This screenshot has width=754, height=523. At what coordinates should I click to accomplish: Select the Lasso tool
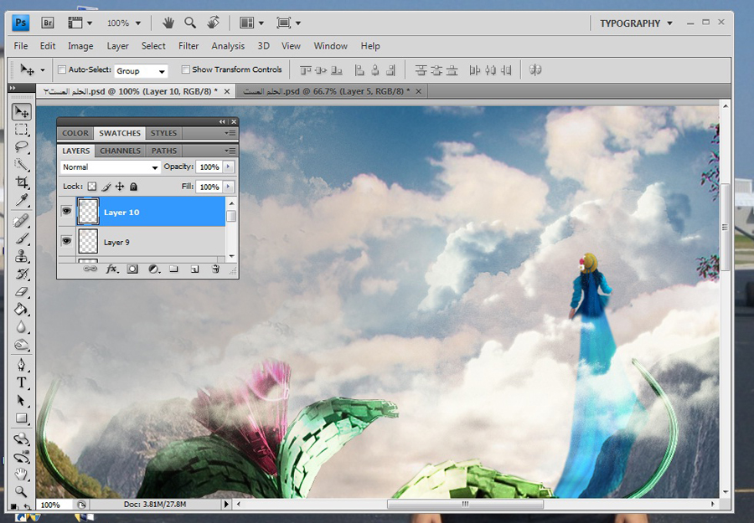(21, 147)
